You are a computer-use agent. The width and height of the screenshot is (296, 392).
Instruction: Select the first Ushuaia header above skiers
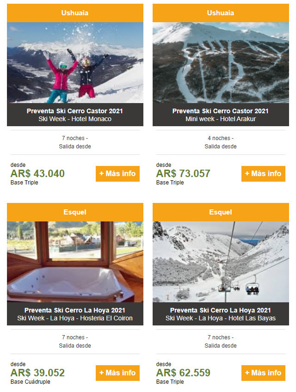75,13
